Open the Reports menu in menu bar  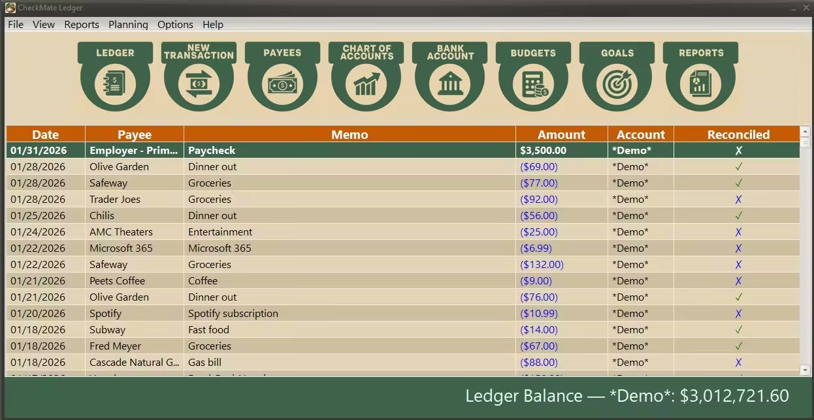(82, 25)
